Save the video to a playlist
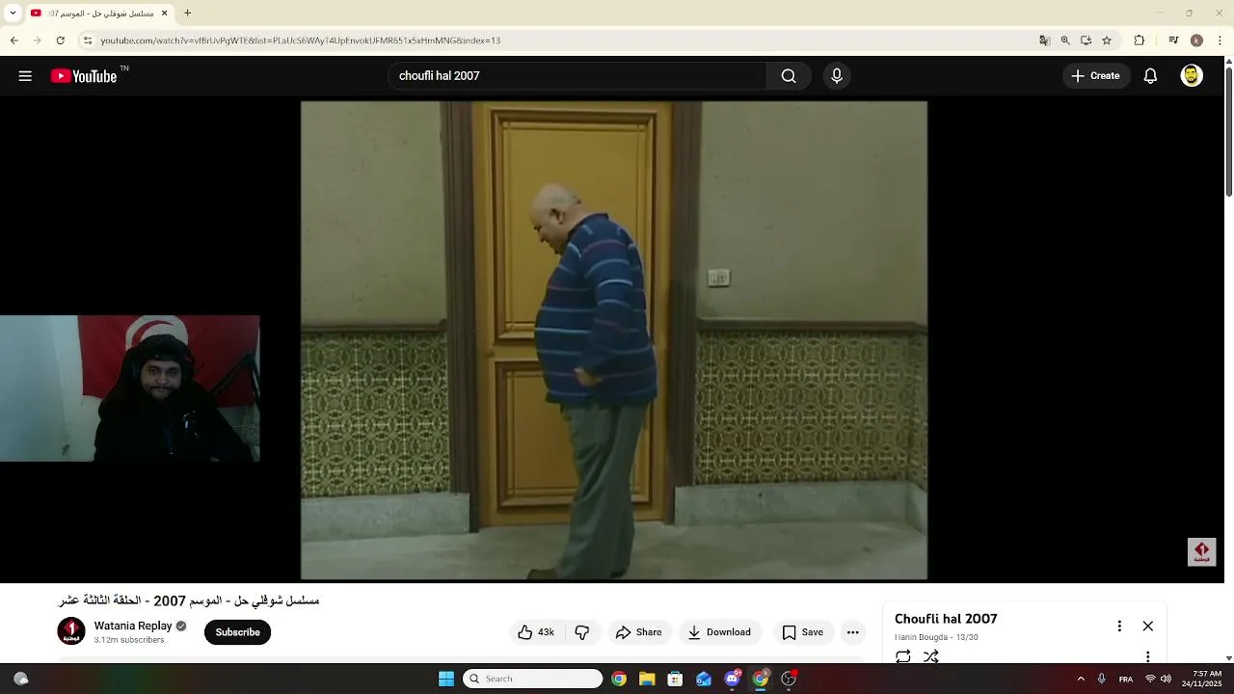The image size is (1234, 694). pos(803,632)
